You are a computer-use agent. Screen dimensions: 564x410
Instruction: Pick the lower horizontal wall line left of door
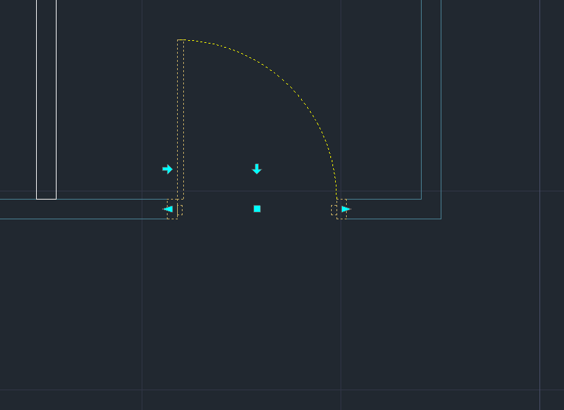[x=82, y=219]
